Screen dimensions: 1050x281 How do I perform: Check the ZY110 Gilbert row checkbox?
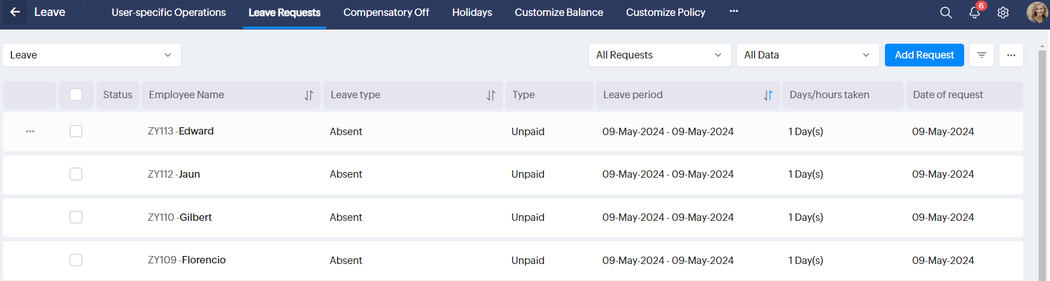point(76,217)
